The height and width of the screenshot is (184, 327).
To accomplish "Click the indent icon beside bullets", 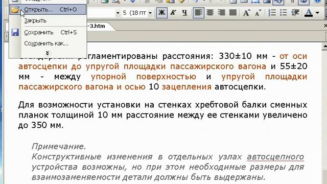I will [295, 13].
